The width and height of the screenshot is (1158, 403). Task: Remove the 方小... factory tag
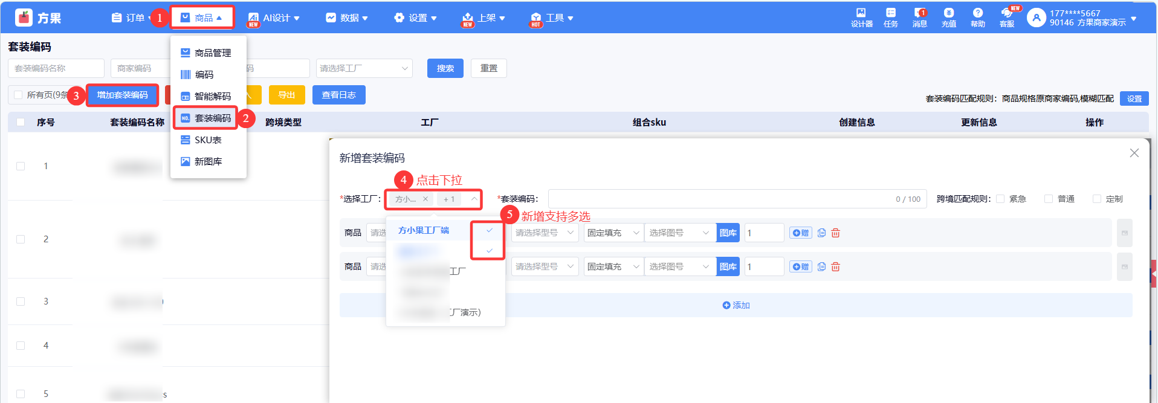point(425,199)
